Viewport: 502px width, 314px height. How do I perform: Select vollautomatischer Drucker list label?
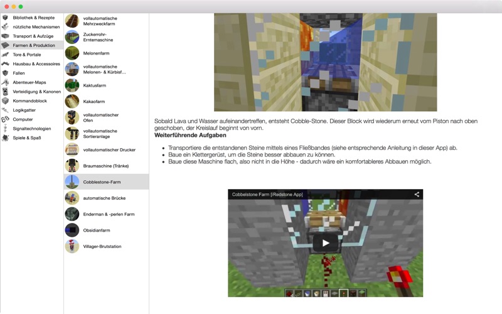pos(109,149)
